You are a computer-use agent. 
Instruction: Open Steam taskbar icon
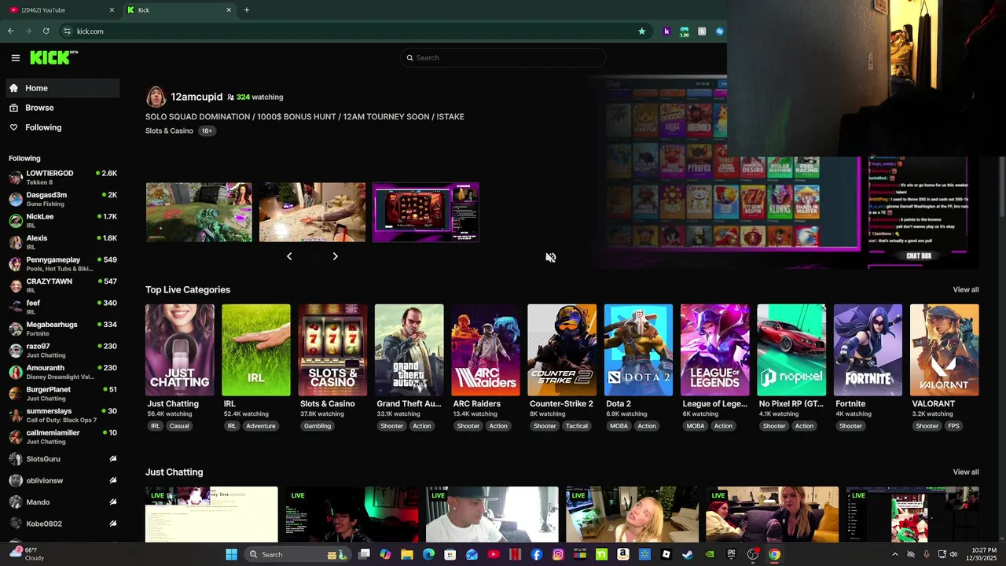688,554
